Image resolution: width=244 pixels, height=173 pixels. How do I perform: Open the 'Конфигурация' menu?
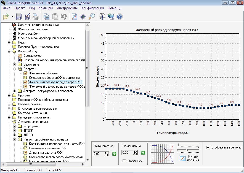click(92, 8)
